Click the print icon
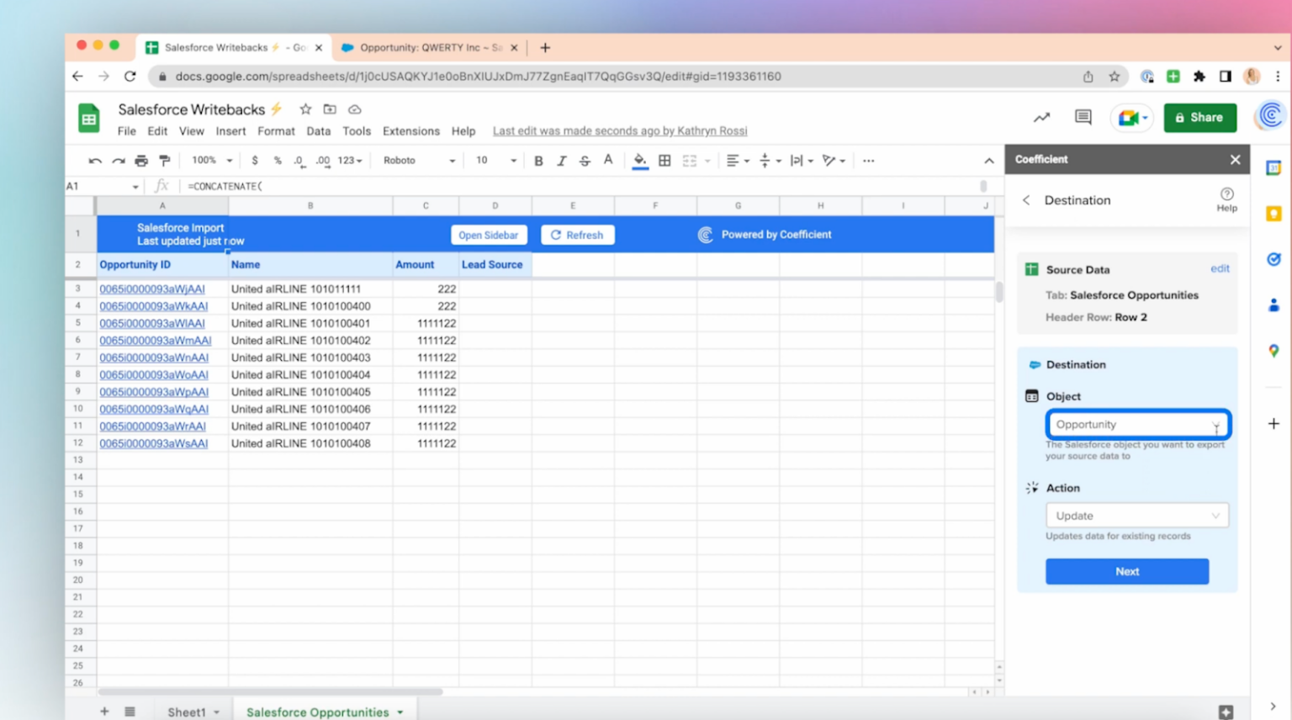This screenshot has width=1292, height=720. point(141,161)
